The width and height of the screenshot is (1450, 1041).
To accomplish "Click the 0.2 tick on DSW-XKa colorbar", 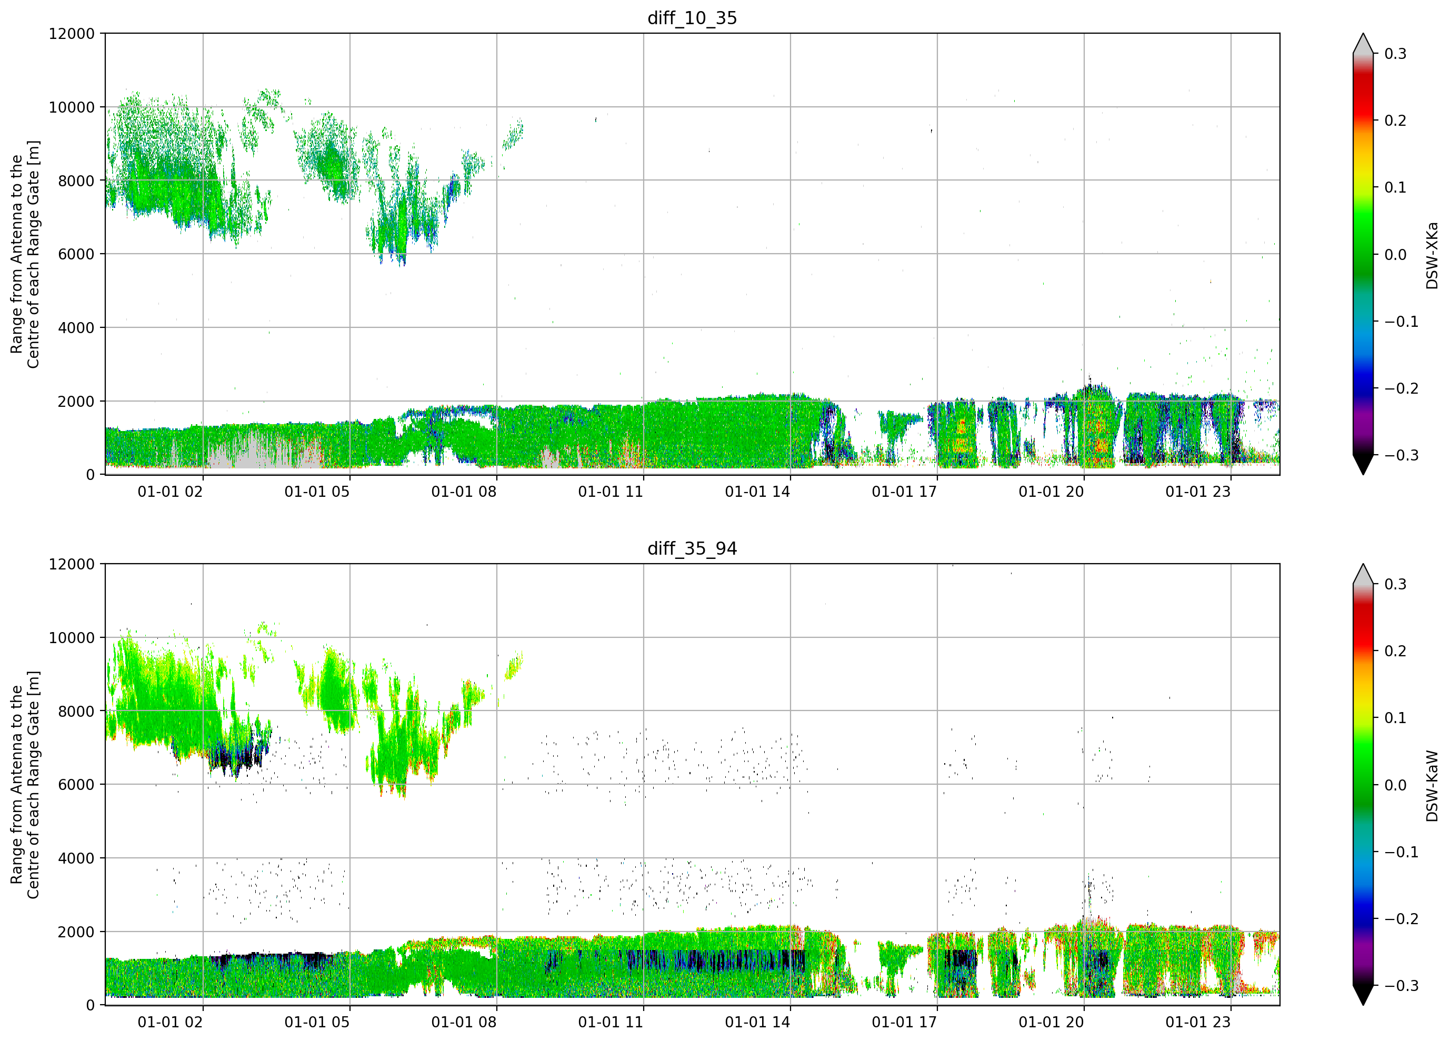I will 1396,121.
